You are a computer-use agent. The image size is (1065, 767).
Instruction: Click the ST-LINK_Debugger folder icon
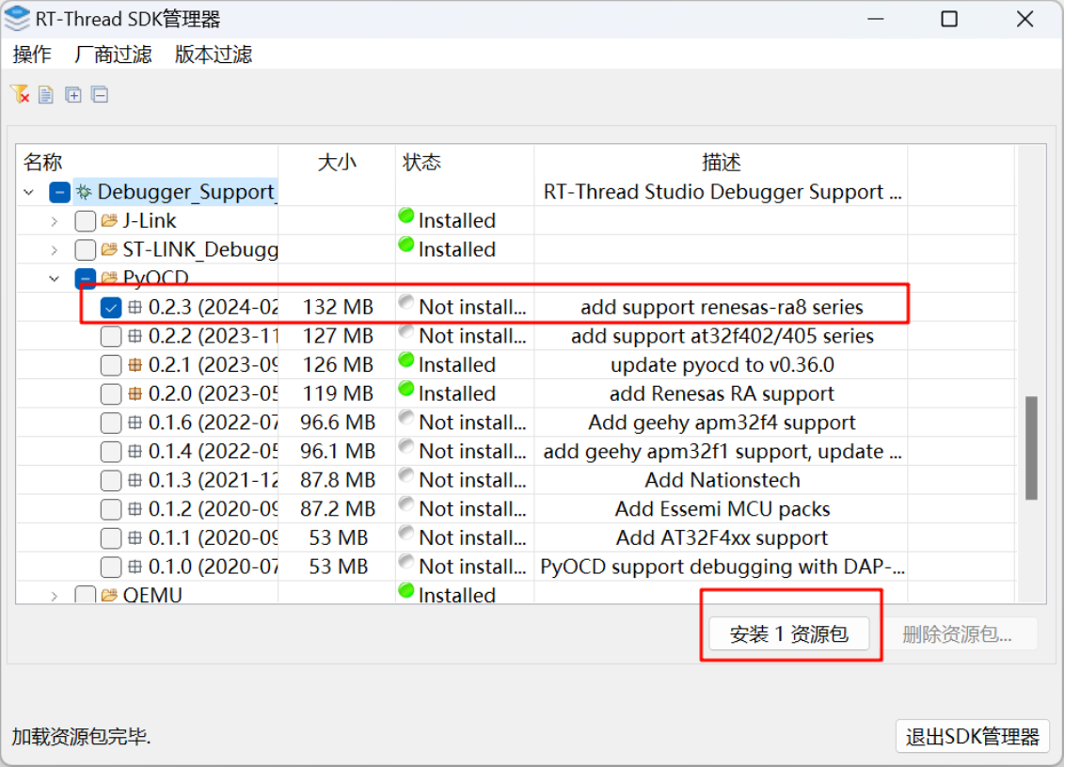tap(109, 249)
